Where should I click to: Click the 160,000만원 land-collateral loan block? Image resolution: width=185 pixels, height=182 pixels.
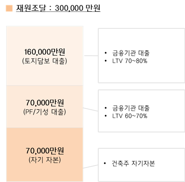44,56
